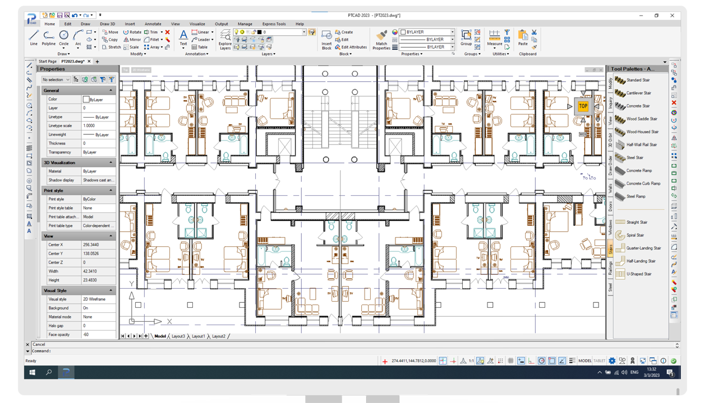The width and height of the screenshot is (718, 403).
Task: Collapse the General section in Properties palette
Action: [x=111, y=90]
